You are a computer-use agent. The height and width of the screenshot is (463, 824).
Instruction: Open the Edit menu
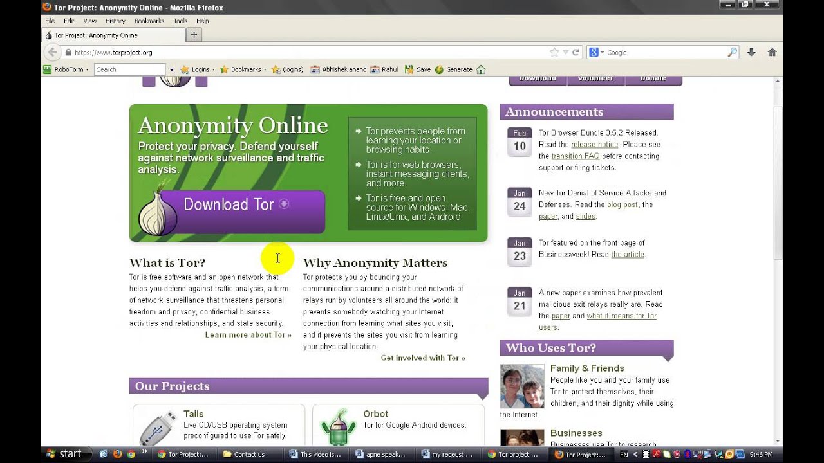(69, 21)
